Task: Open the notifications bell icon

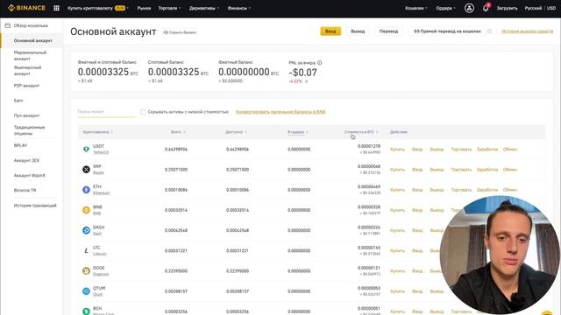Action: pyautogui.click(x=486, y=8)
